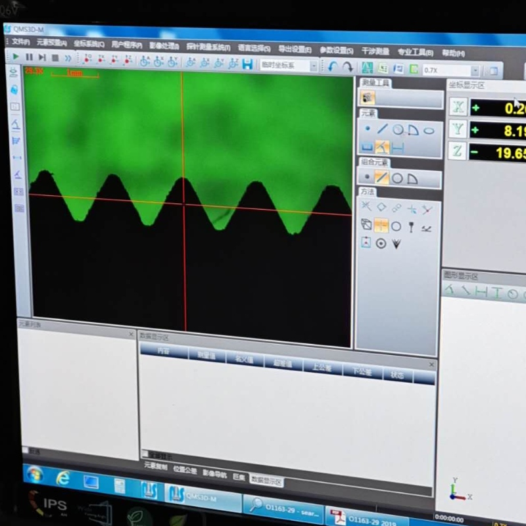526x526 pixels.
Task: Select the concentric circle method icon
Action: (381, 244)
